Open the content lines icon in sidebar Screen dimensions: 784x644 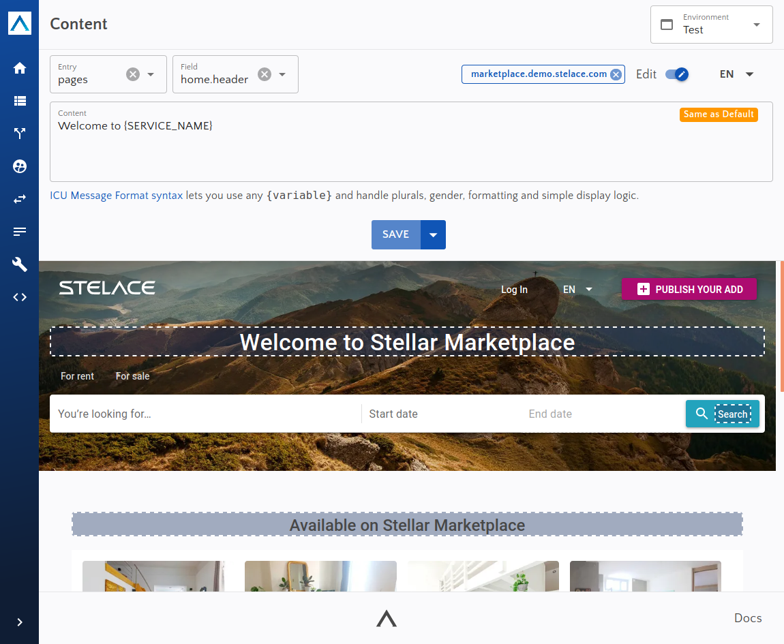point(20,232)
